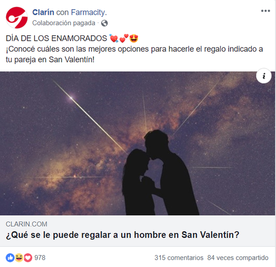
Task: Open the couple silhouette article image
Action: click(x=137, y=143)
